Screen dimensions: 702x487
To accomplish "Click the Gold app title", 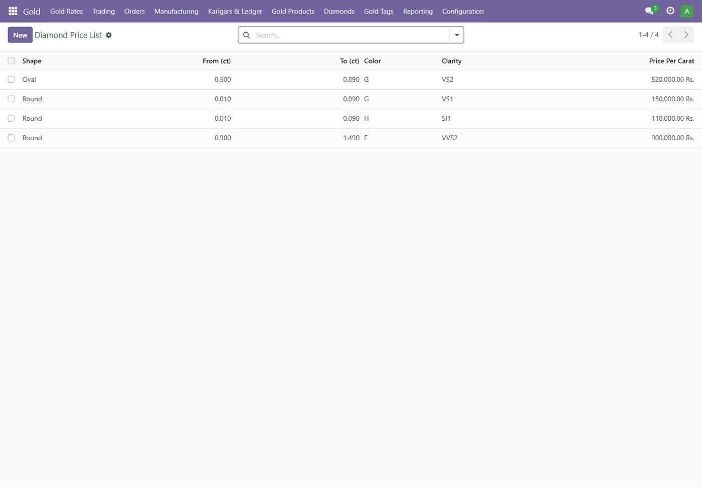I will [x=32, y=11].
